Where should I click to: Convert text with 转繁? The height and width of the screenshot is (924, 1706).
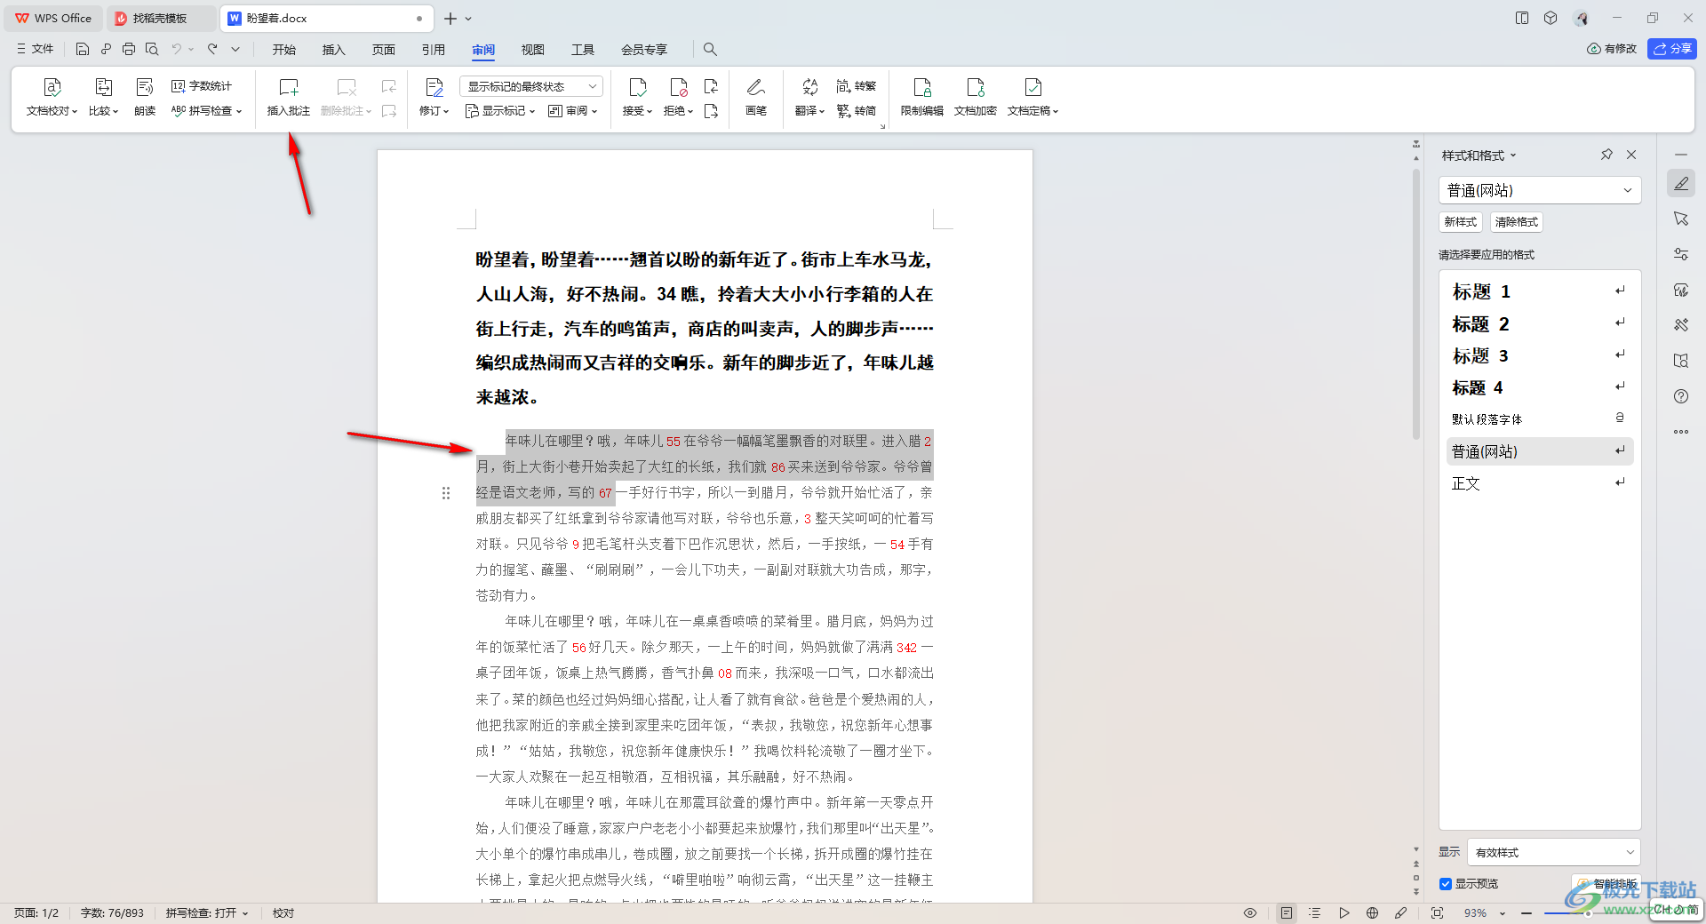(x=857, y=86)
